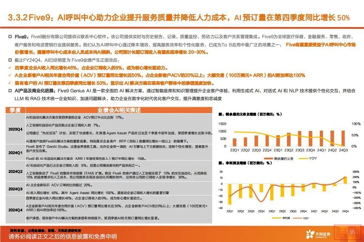Click the "-40" left axis value
The height and width of the screenshot is (242, 364).
[x=220, y=208]
